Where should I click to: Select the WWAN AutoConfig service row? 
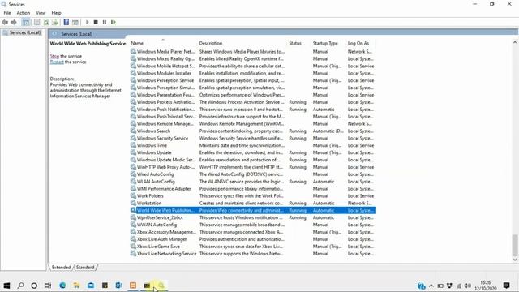(253, 225)
